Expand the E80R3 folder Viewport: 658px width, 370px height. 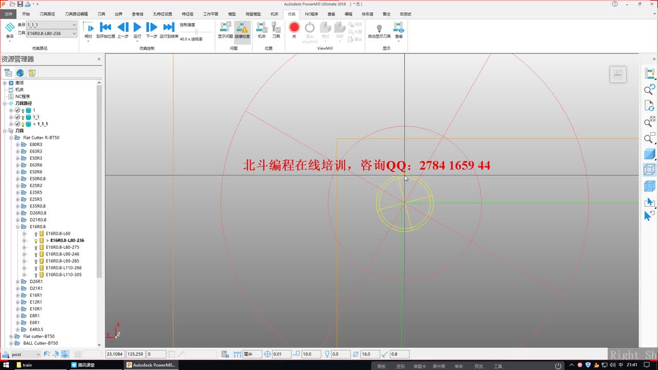(x=17, y=144)
